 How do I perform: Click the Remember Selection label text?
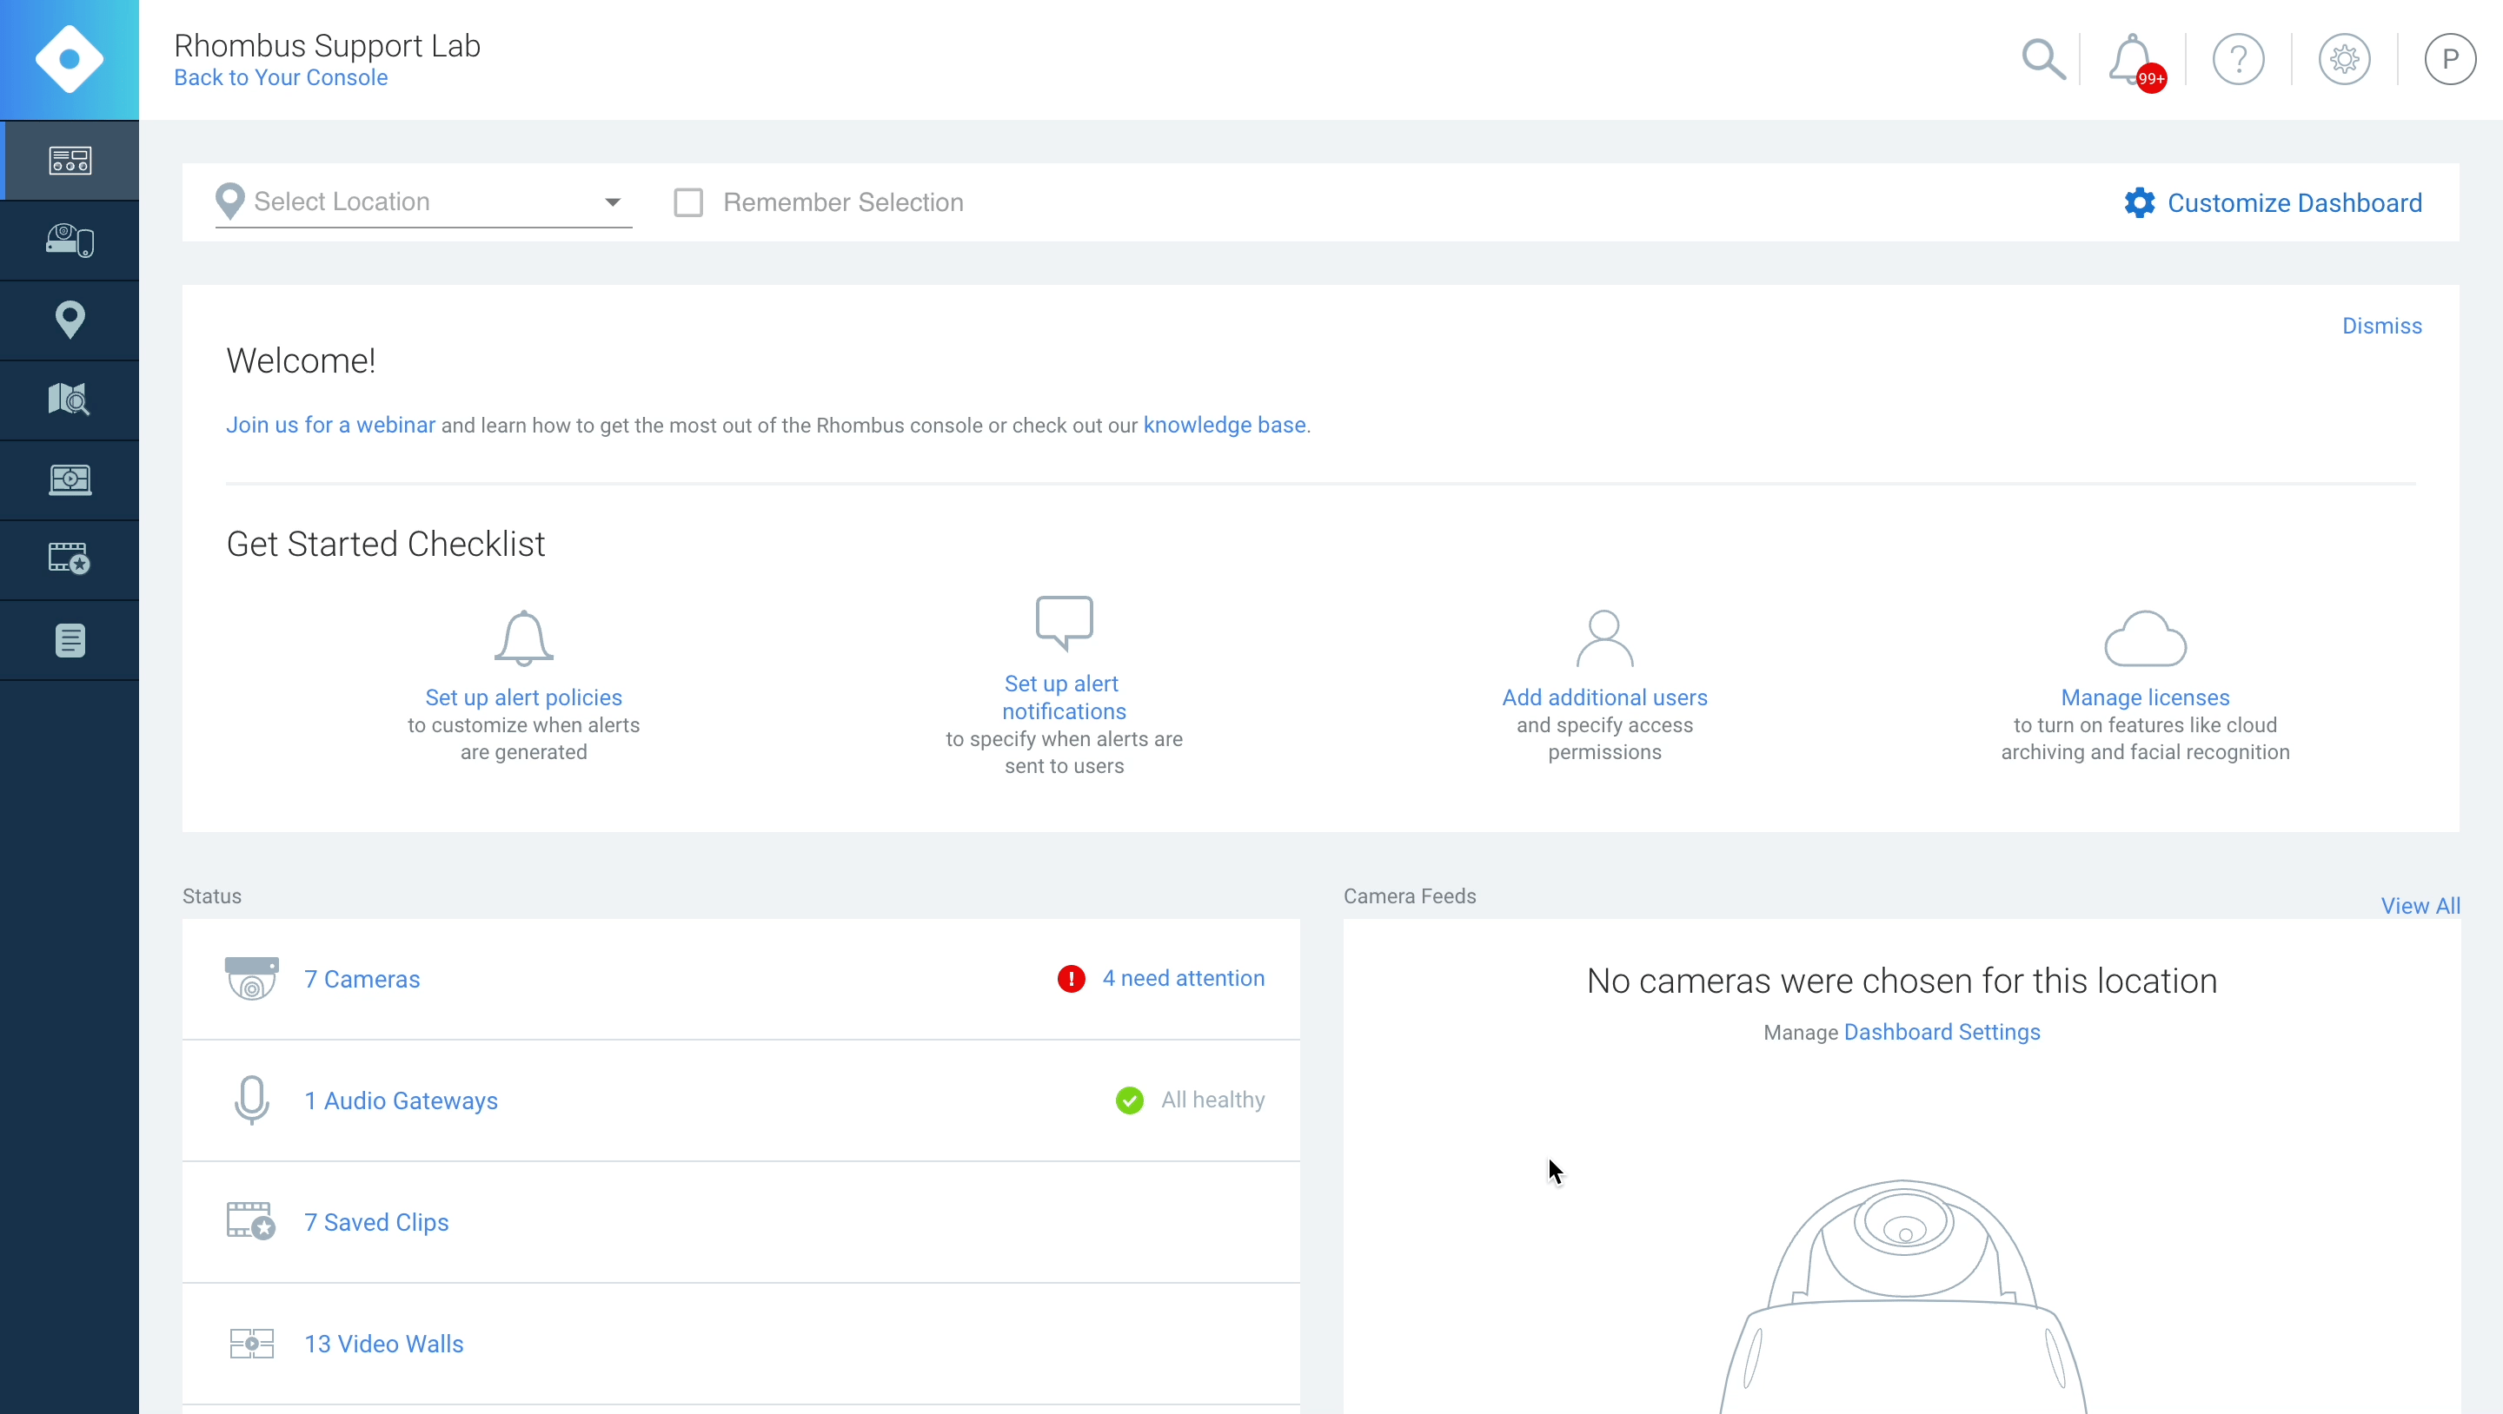point(842,202)
